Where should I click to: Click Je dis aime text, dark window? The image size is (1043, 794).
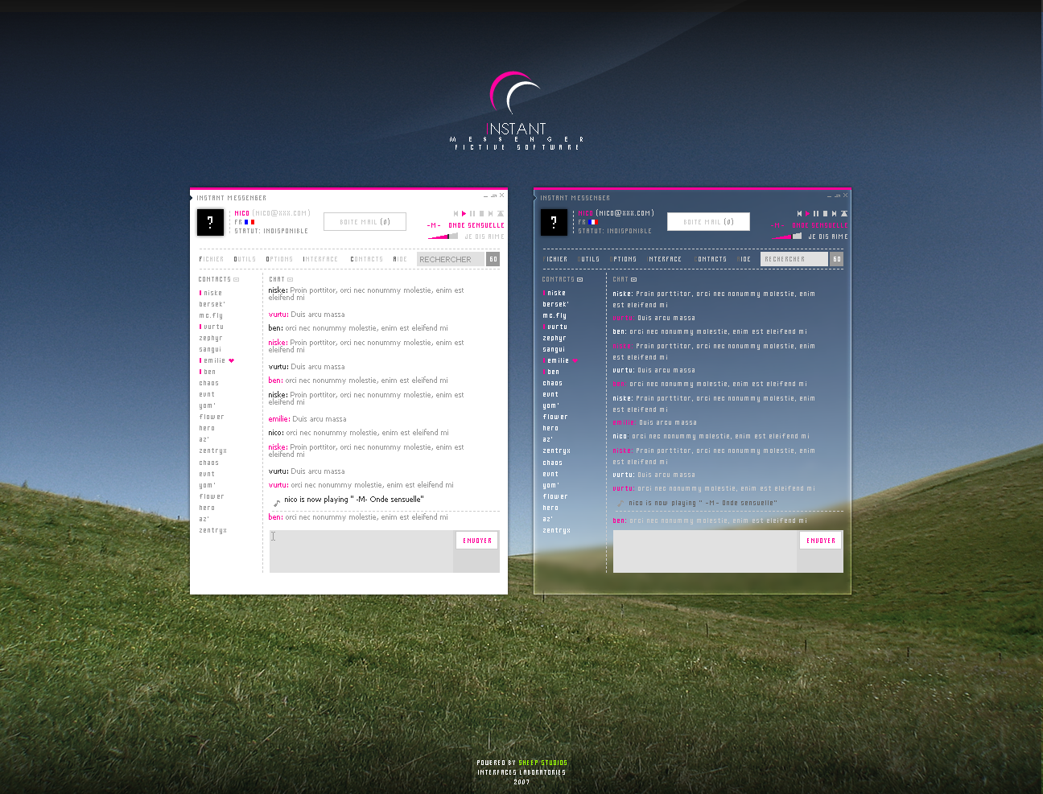point(828,237)
